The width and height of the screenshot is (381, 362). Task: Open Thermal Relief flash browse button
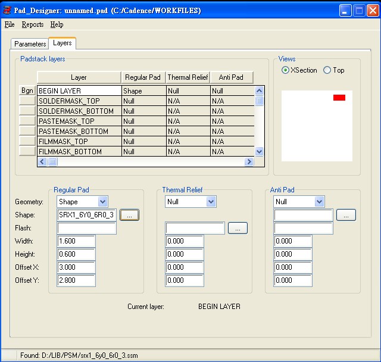pyautogui.click(x=238, y=228)
